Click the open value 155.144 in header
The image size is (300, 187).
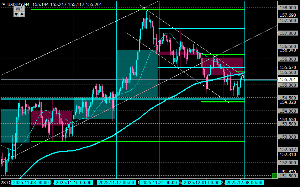[x=40, y=4]
